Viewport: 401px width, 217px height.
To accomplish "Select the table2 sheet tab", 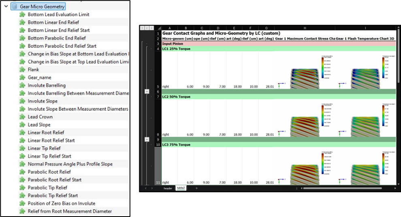I will click(x=181, y=188).
